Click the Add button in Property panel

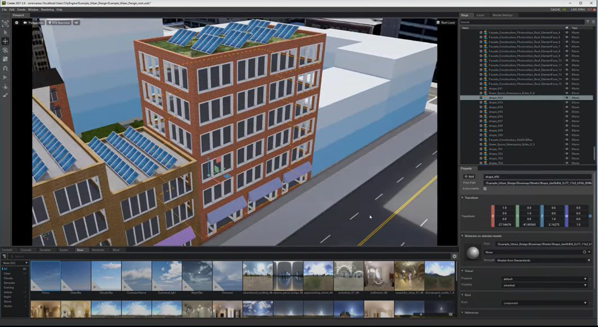469,177
